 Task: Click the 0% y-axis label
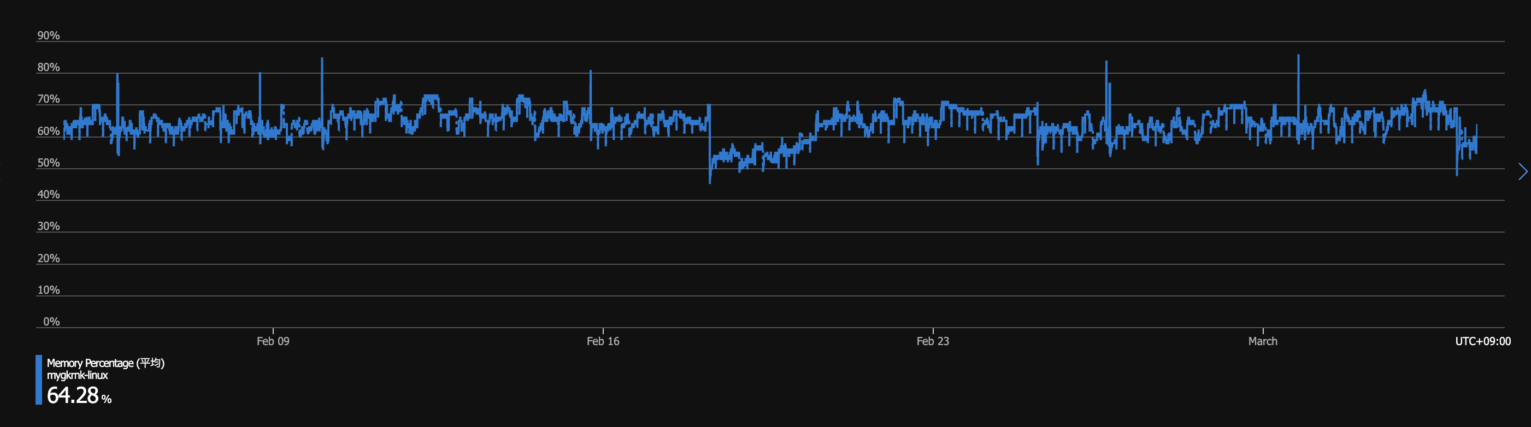point(52,322)
